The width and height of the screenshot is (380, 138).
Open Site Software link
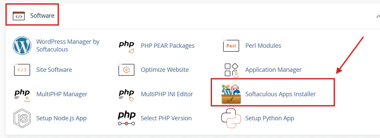point(54,70)
